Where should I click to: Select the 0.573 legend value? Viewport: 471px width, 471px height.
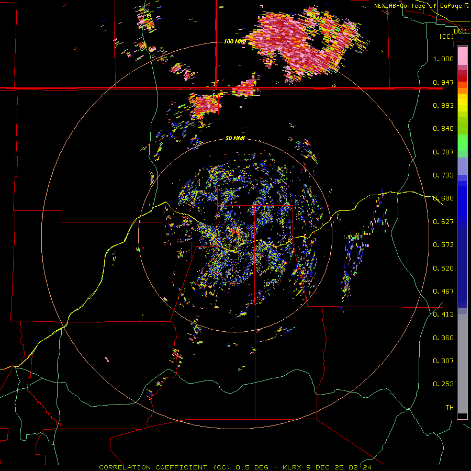click(x=443, y=245)
